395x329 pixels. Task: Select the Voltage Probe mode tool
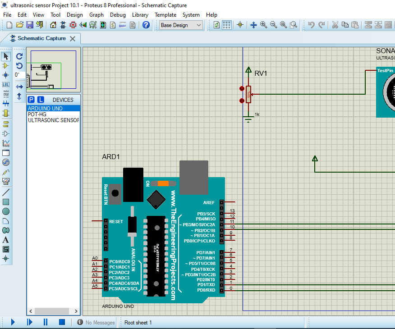click(x=6, y=172)
